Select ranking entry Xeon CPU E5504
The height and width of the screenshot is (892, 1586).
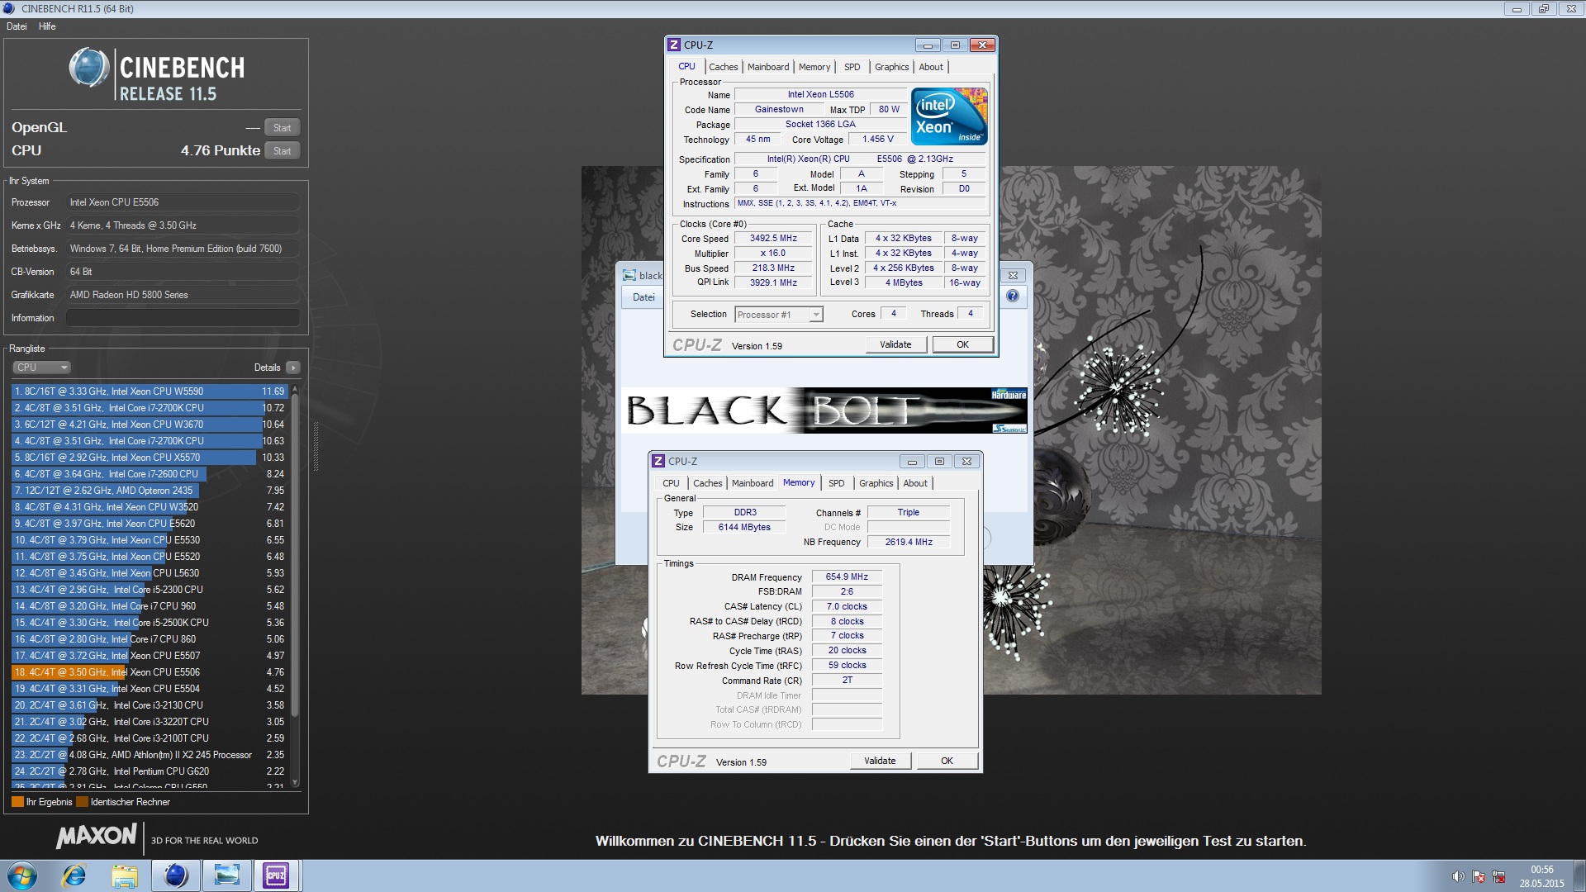coord(149,689)
